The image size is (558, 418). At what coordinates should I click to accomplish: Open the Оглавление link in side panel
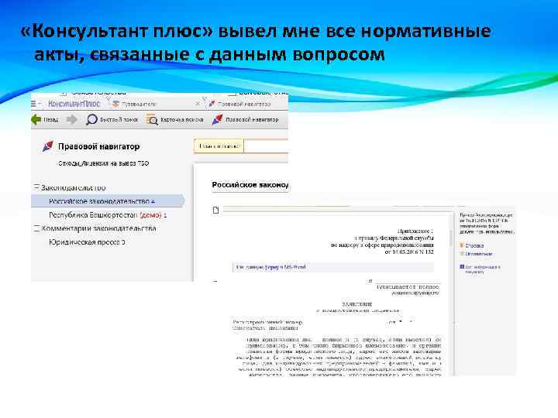pos(479,254)
